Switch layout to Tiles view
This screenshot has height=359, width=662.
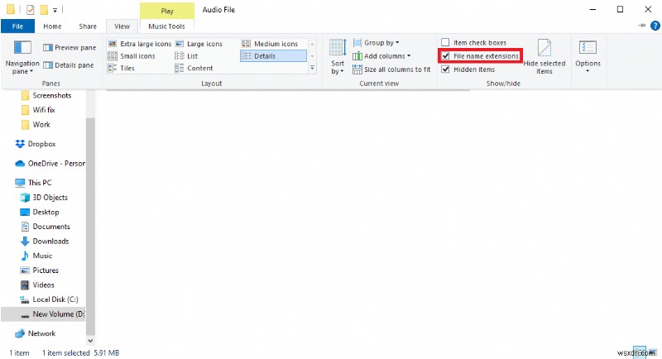coord(122,68)
